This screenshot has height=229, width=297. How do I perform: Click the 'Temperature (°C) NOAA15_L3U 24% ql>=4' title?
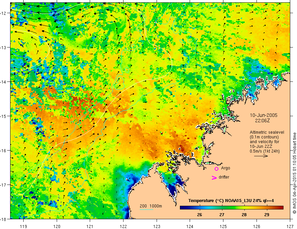click(x=231, y=201)
